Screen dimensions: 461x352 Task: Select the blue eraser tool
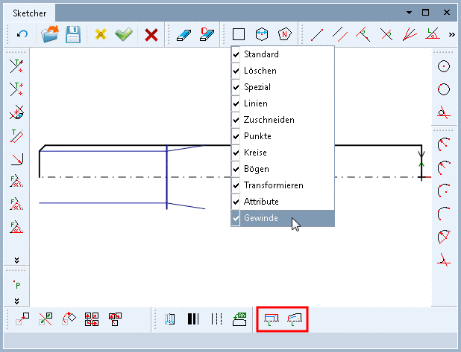click(184, 35)
